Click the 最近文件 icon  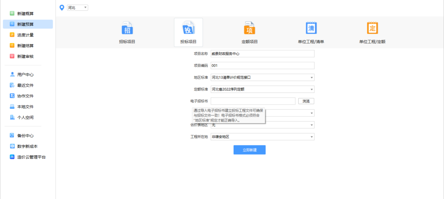[12, 85]
